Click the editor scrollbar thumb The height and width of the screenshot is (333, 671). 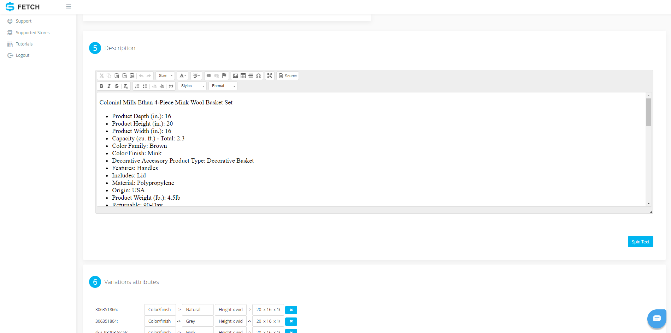point(648,112)
